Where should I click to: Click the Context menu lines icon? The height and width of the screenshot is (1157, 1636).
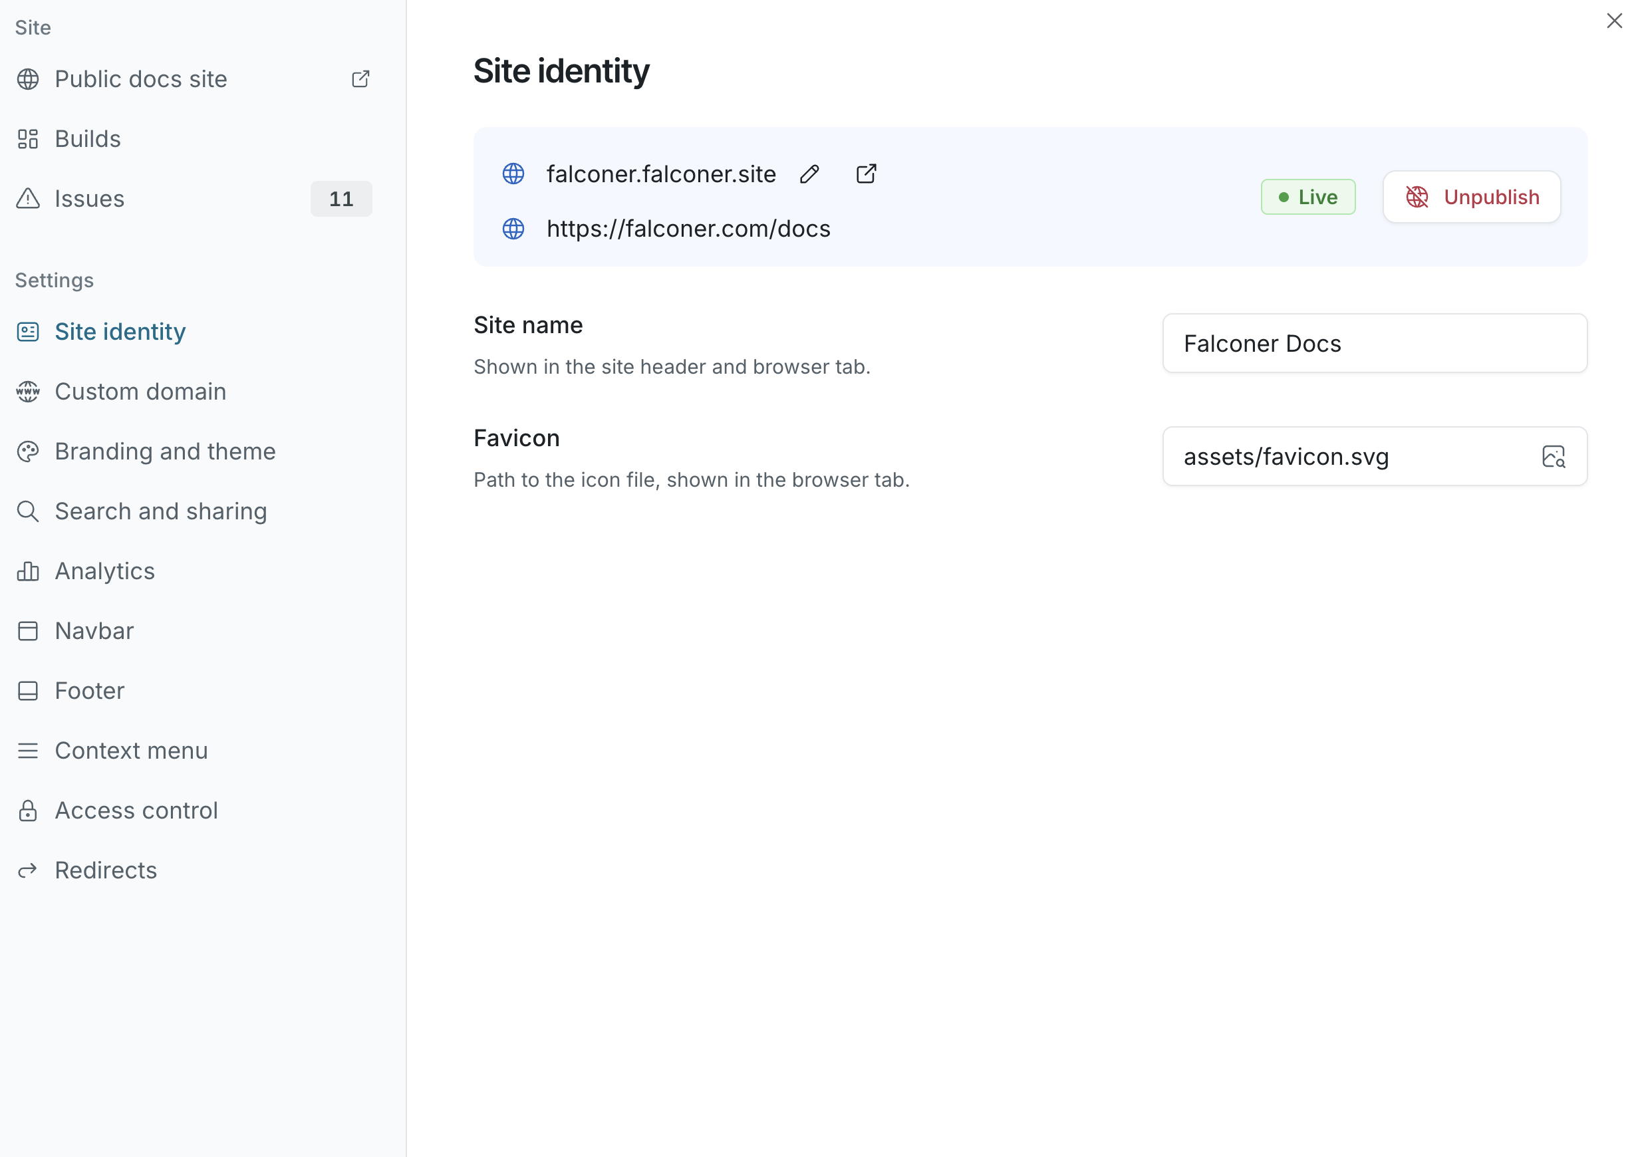[x=28, y=751]
